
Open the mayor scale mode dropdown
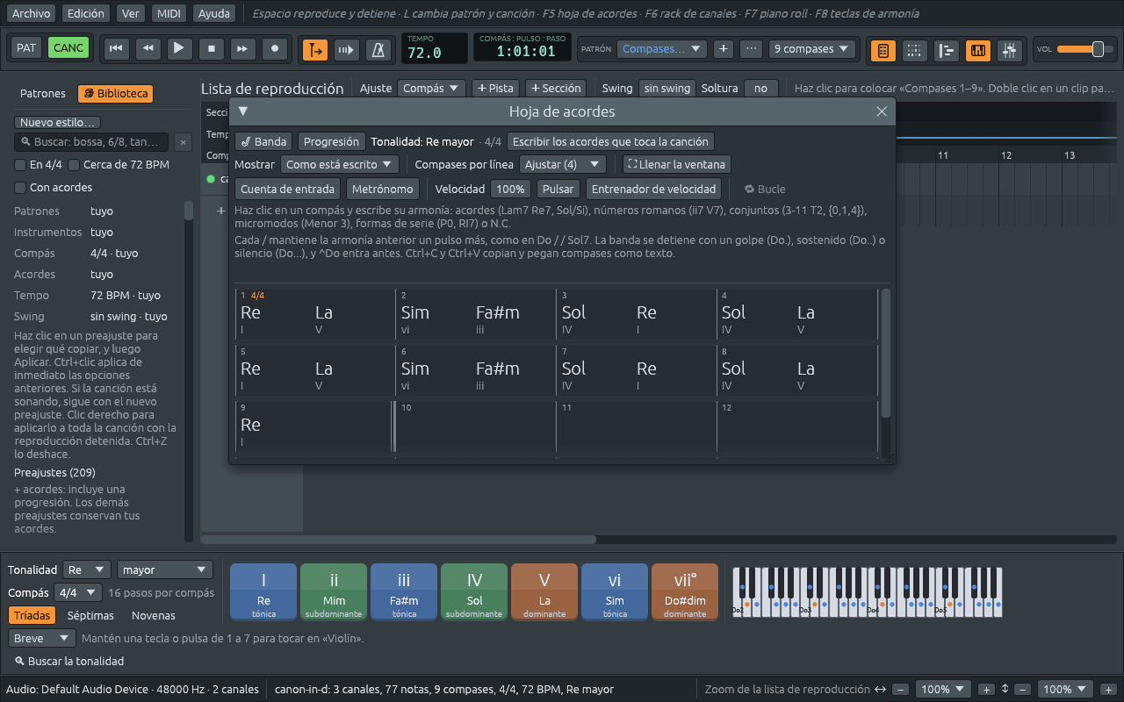pyautogui.click(x=165, y=569)
